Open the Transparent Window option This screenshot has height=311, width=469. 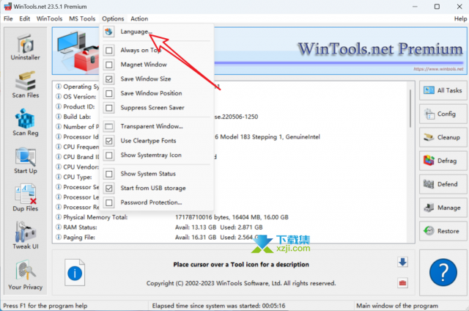pos(157,126)
